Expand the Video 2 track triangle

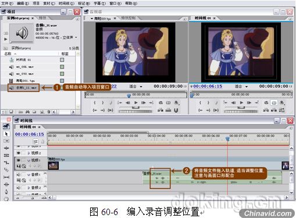click(28, 153)
